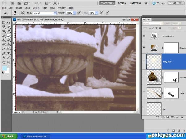Select the Eyedropper tool
The width and height of the screenshot is (186, 139).
click(x=9, y=31)
